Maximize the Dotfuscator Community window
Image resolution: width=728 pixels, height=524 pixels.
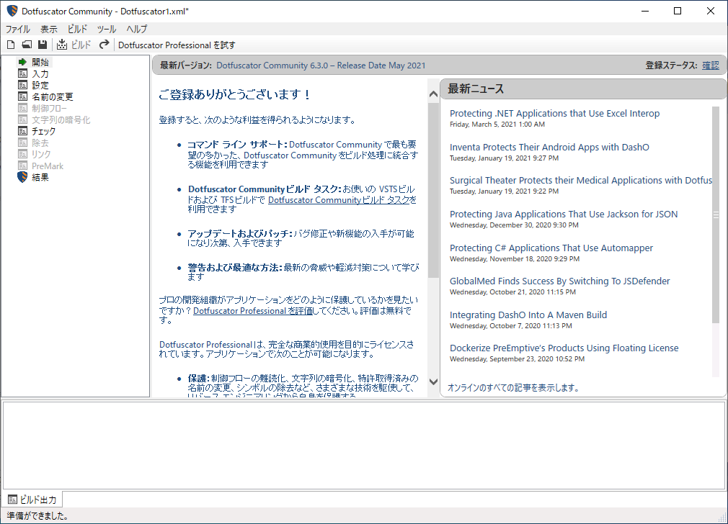[678, 11]
